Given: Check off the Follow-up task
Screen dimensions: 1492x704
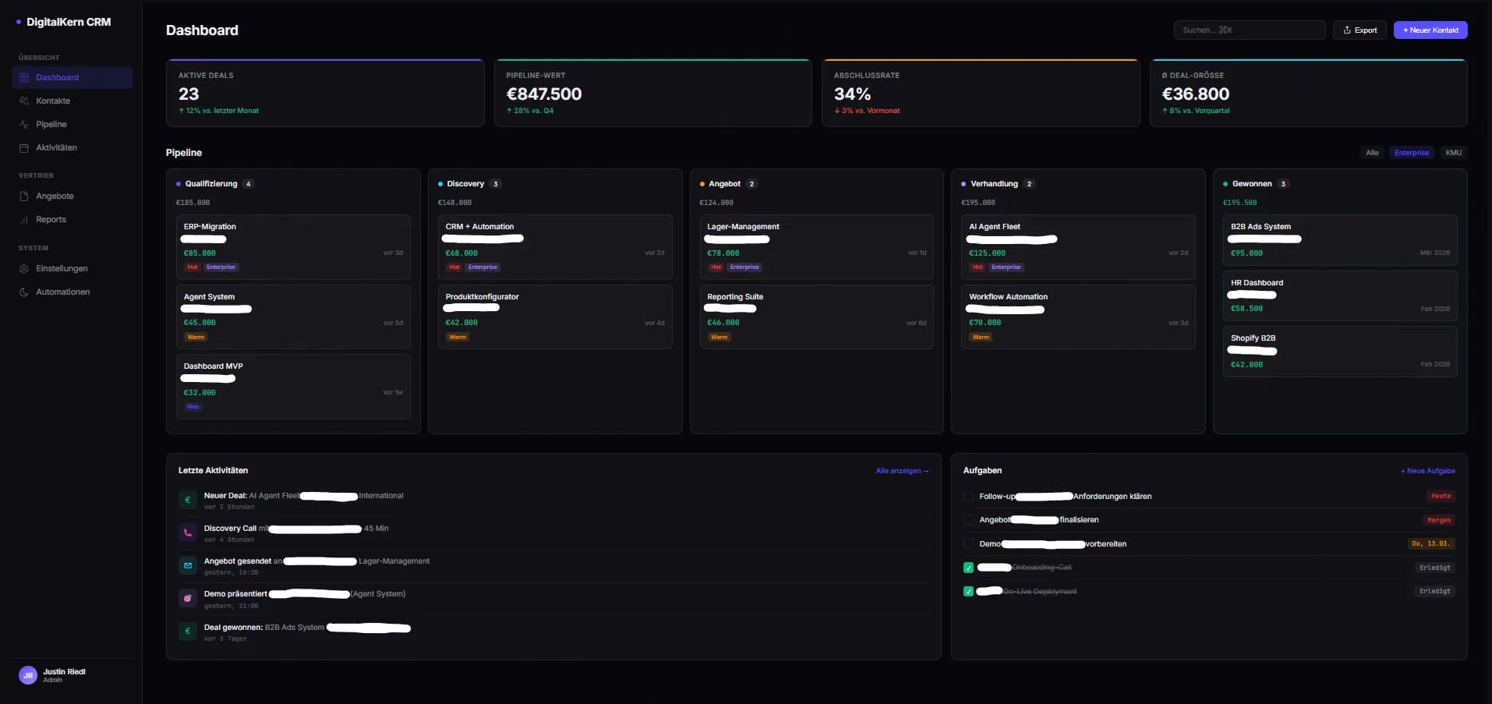Looking at the screenshot, I should 968,496.
